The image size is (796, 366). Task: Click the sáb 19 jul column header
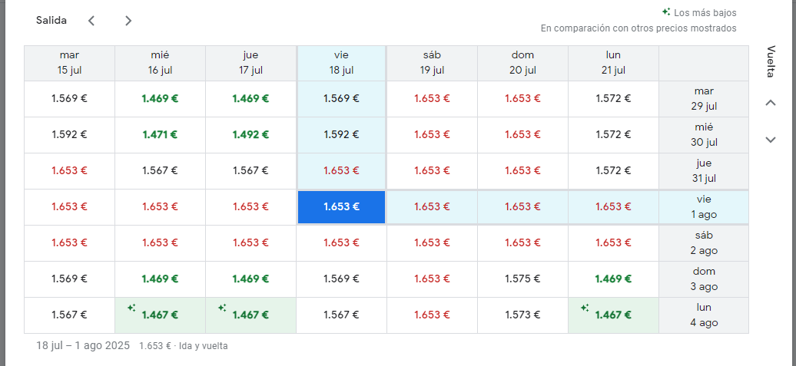point(432,63)
